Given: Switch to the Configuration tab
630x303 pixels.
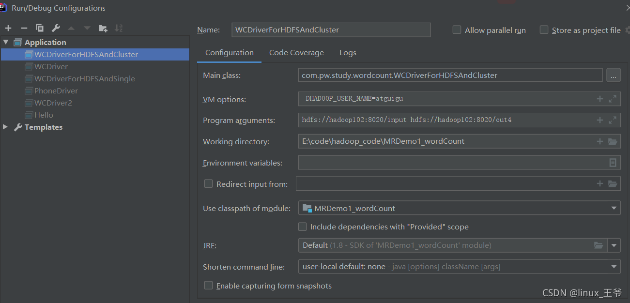Looking at the screenshot, I should pyautogui.click(x=229, y=53).
